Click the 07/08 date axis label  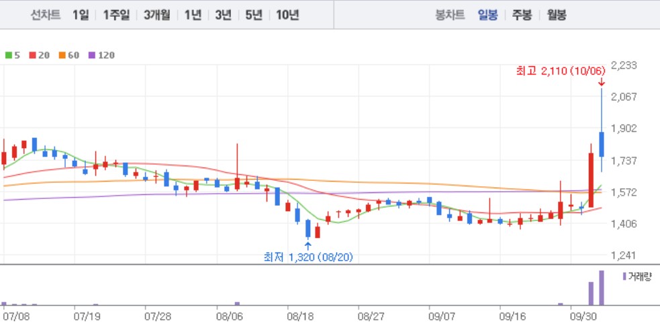15,316
